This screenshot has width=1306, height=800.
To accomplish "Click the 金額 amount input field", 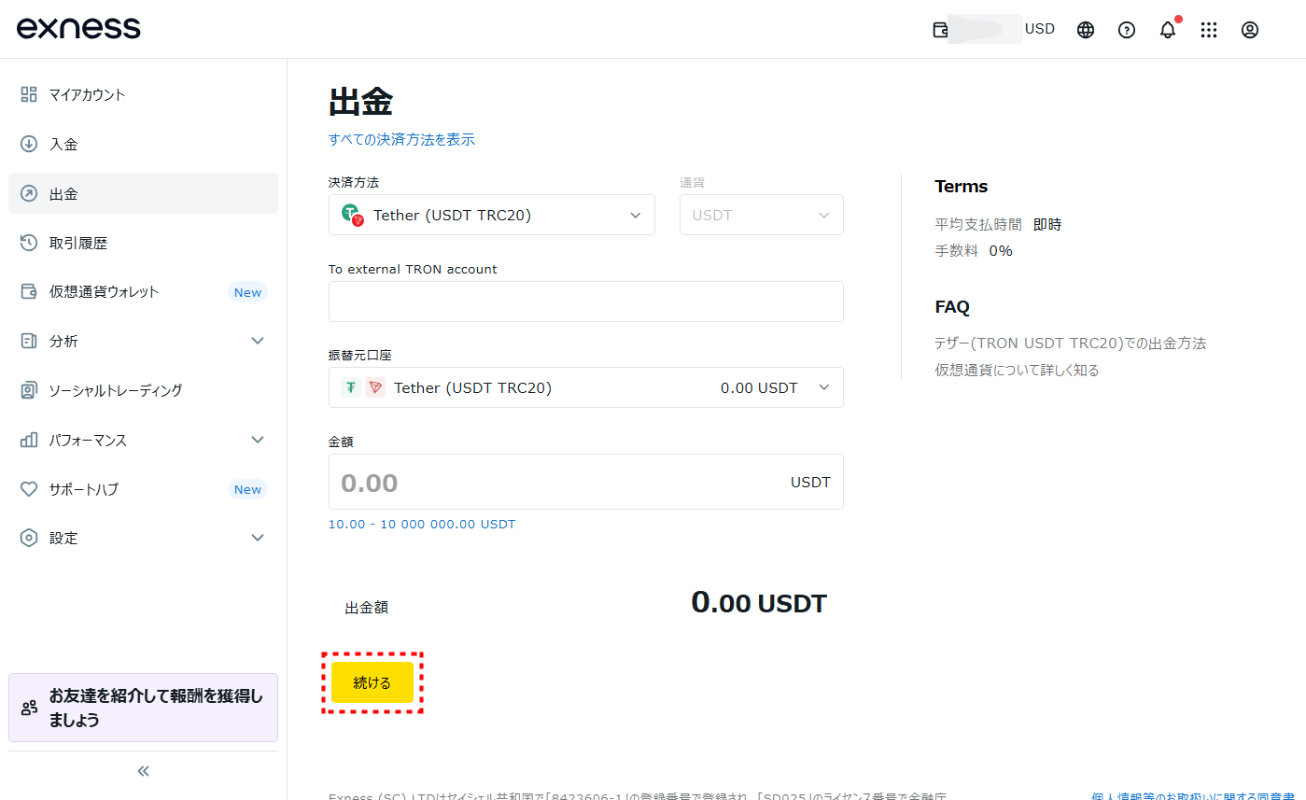I will tap(586, 482).
